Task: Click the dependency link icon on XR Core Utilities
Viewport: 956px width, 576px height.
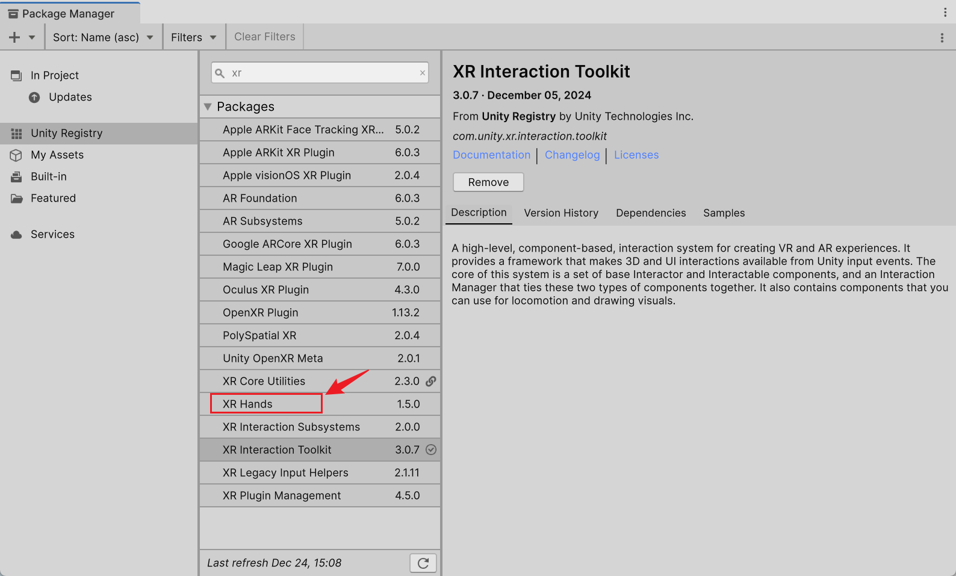Action: pos(431,381)
